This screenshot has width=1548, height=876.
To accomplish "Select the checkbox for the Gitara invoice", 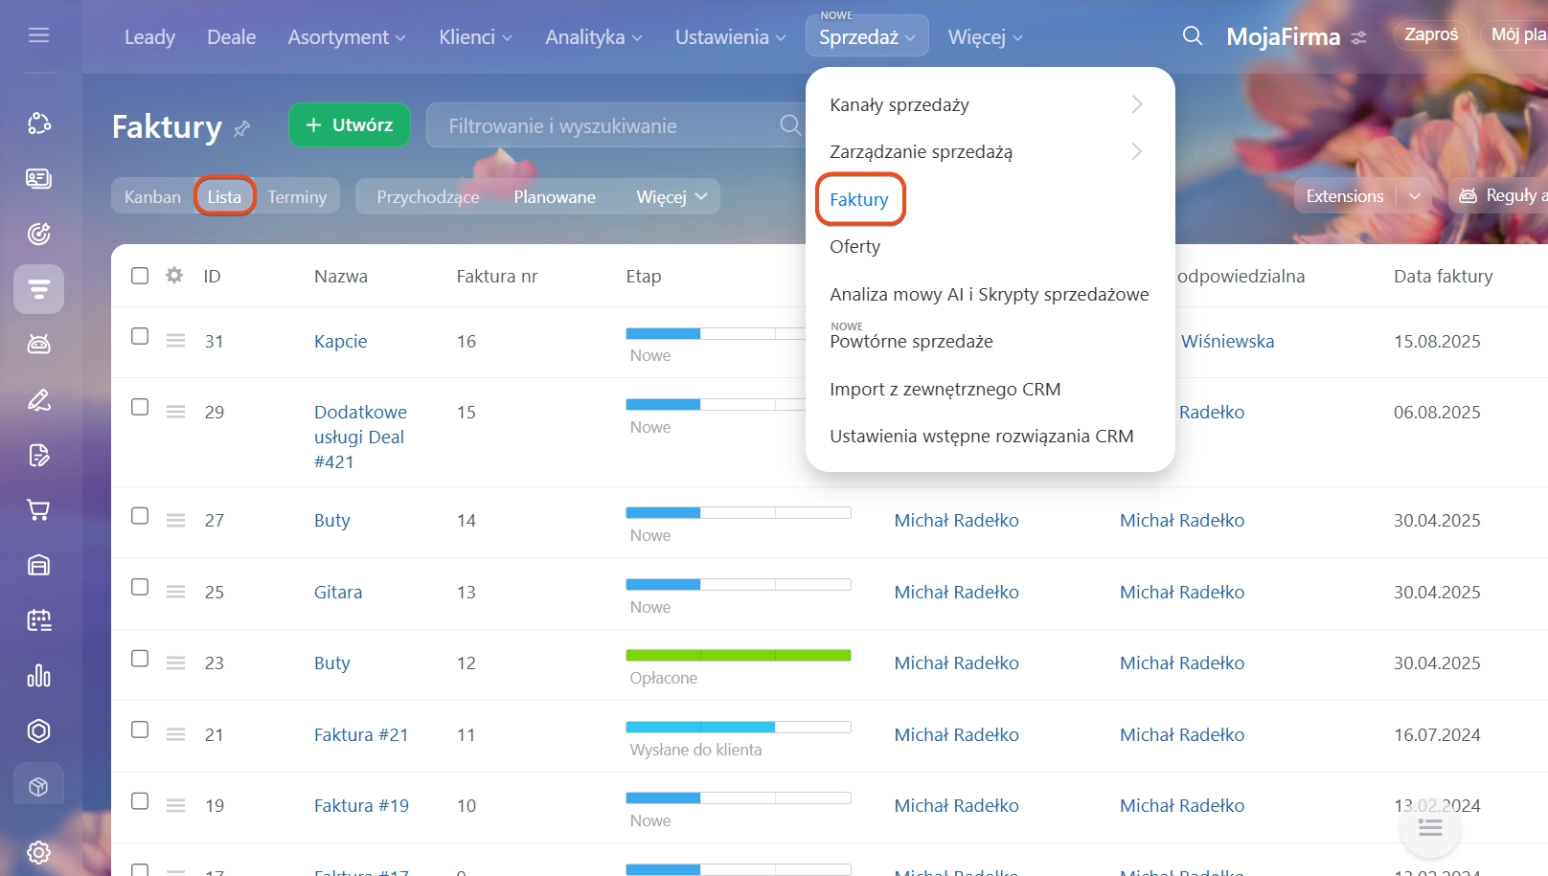I will (x=140, y=587).
